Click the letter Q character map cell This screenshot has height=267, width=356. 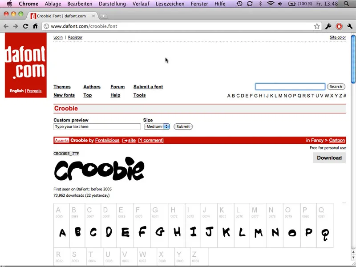(x=325, y=226)
